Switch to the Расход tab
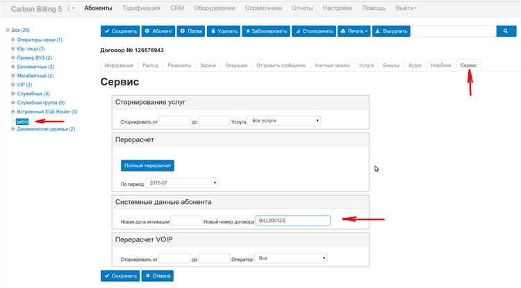521x288 pixels. 151,65
